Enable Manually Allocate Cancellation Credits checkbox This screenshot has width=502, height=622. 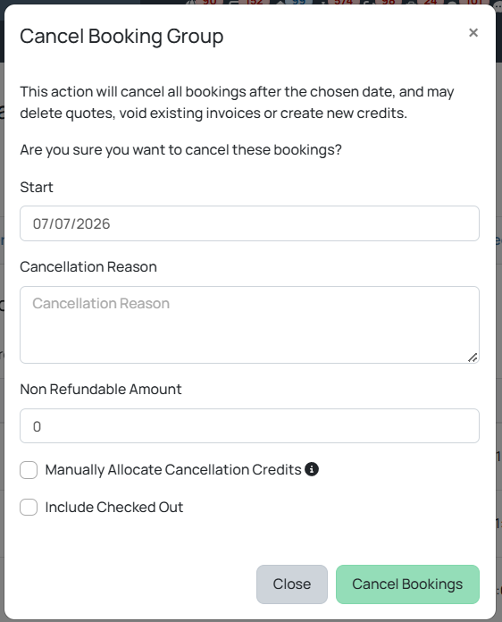coord(29,470)
